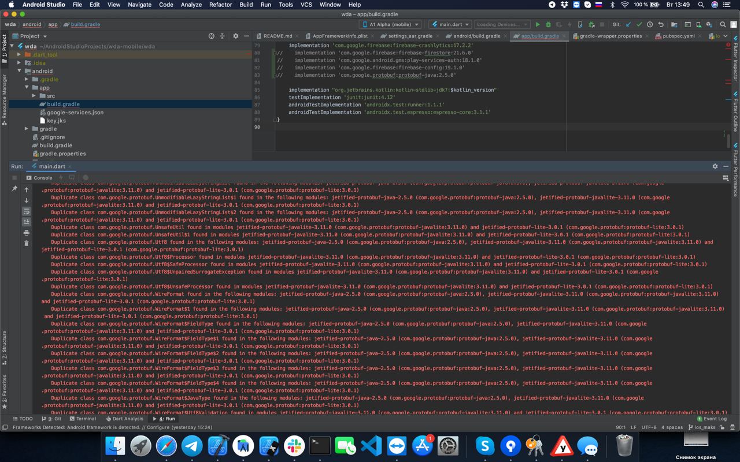Open Visual Studio Code from the Dock
The image size is (740, 462).
371,446
